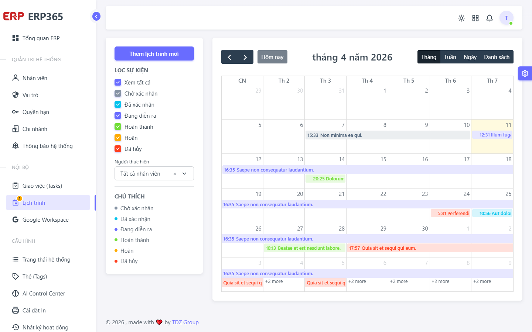532x332 pixels.
Task: Switch to the Danh sách view tab
Action: pos(497,57)
